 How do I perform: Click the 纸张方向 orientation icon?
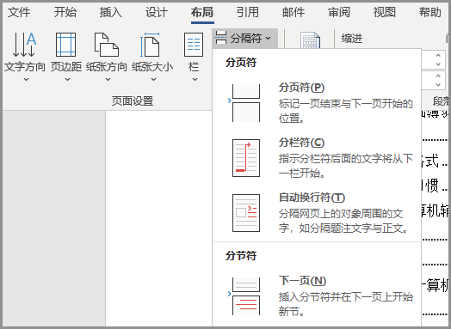107,45
